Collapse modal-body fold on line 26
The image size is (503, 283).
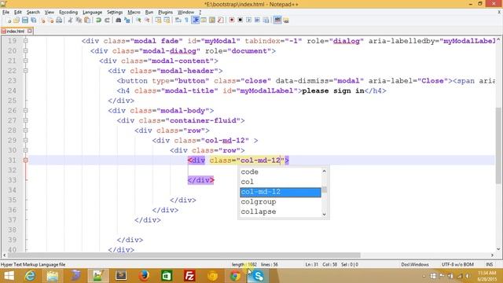click(x=25, y=110)
